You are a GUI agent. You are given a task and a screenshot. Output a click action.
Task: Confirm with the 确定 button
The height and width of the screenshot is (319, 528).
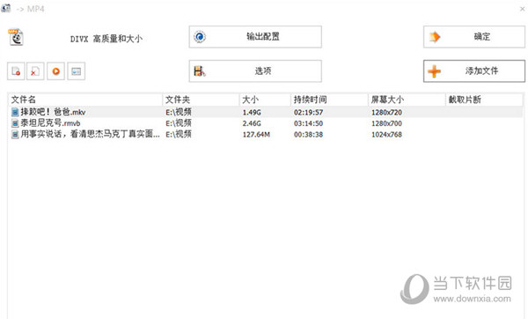(x=474, y=37)
